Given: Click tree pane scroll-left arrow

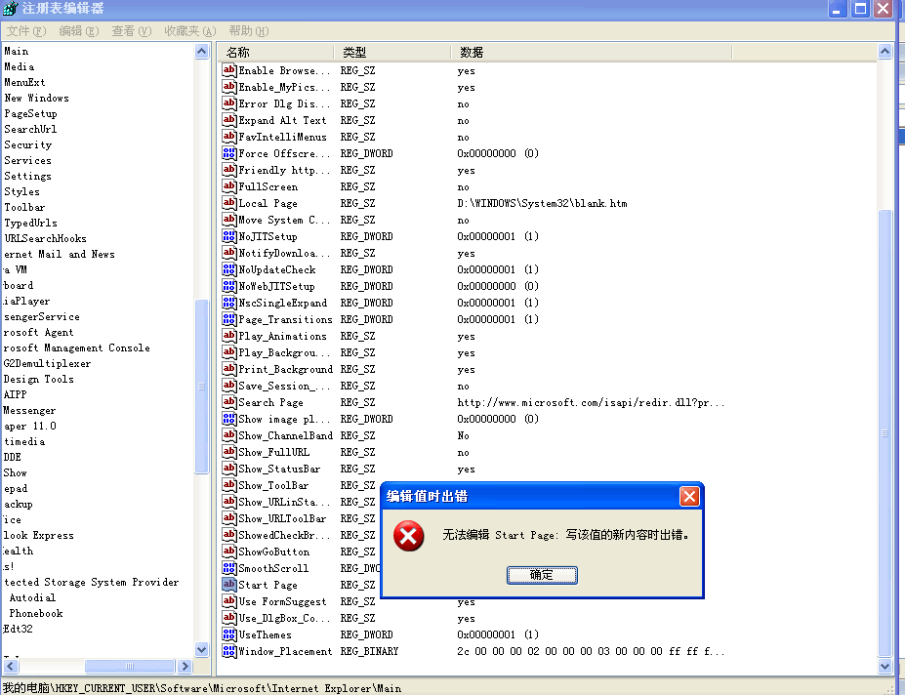Looking at the screenshot, I should click(x=11, y=666).
